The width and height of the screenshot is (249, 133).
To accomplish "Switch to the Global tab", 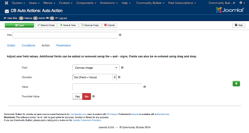I will (x=11, y=45).
